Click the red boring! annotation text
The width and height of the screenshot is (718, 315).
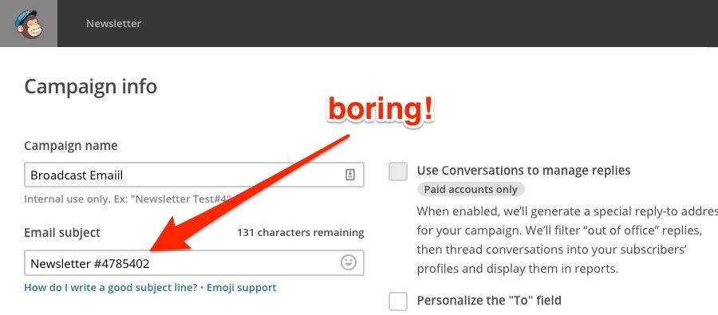coord(381,110)
